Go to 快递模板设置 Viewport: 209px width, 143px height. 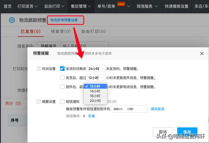(176, 6)
